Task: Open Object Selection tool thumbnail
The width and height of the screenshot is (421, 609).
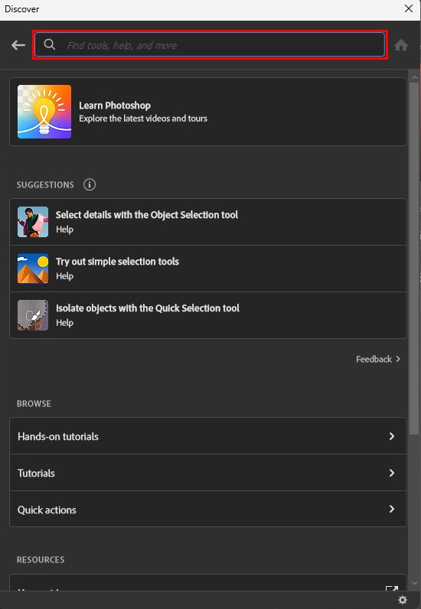Action: tap(33, 222)
